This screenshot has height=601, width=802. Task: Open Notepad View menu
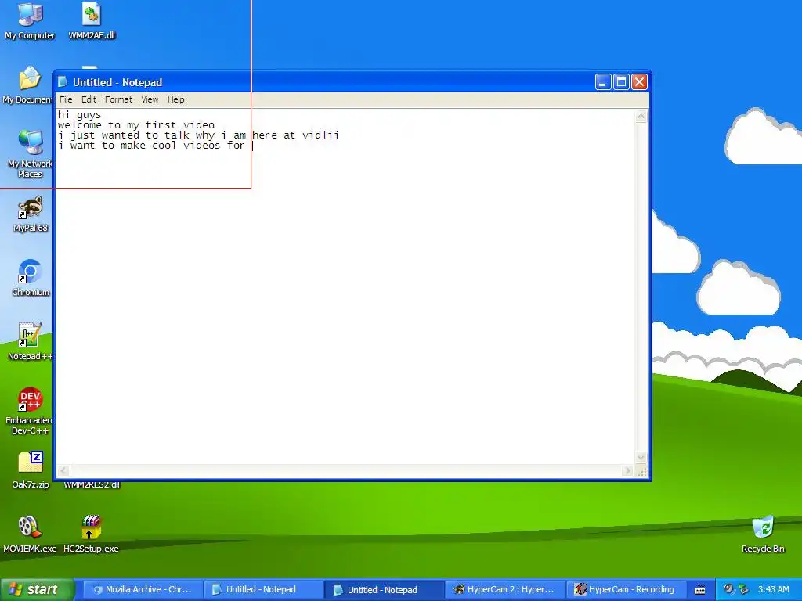(150, 99)
